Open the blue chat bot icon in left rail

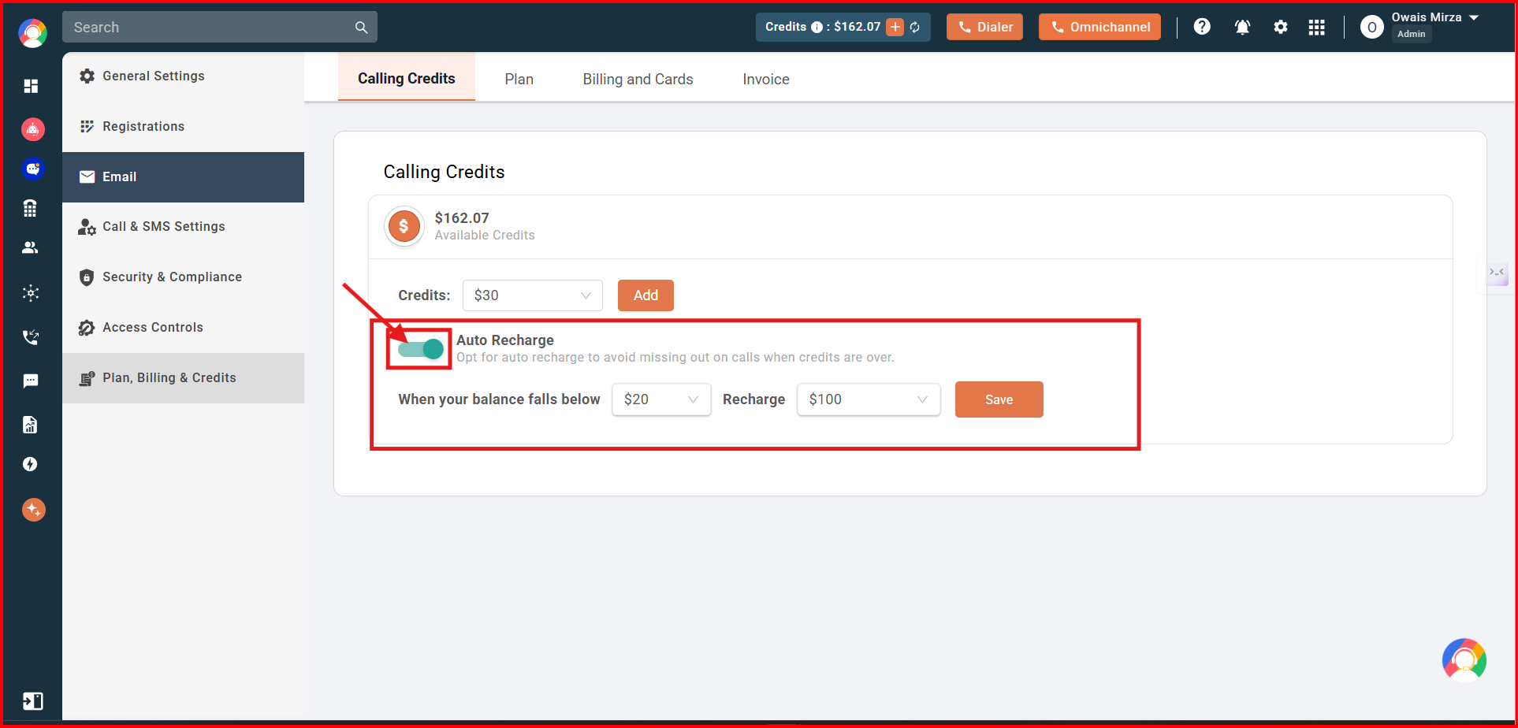32,169
